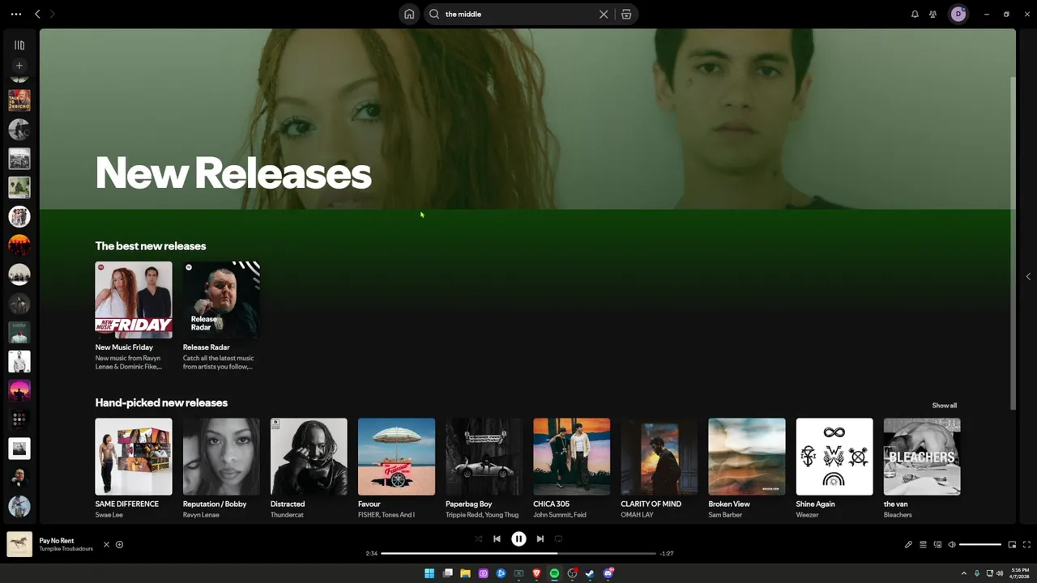This screenshot has width=1037, height=583.
Task: Seek within the song progress bar
Action: pyautogui.click(x=518, y=553)
